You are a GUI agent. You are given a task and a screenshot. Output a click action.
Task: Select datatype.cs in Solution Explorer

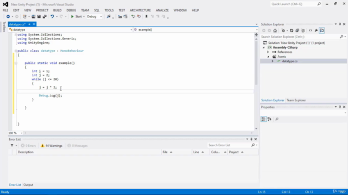[290, 61]
